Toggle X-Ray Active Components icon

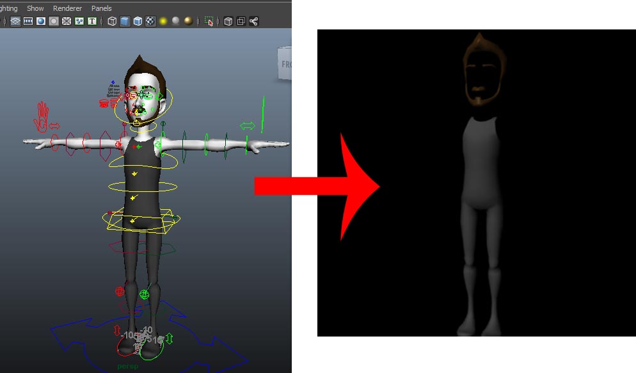[241, 21]
